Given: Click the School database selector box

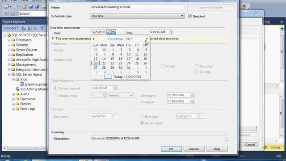Looking at the screenshot, I should pos(33,13).
